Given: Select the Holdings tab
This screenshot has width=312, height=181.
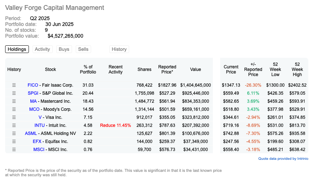Looking at the screenshot, I should pos(17,49).
